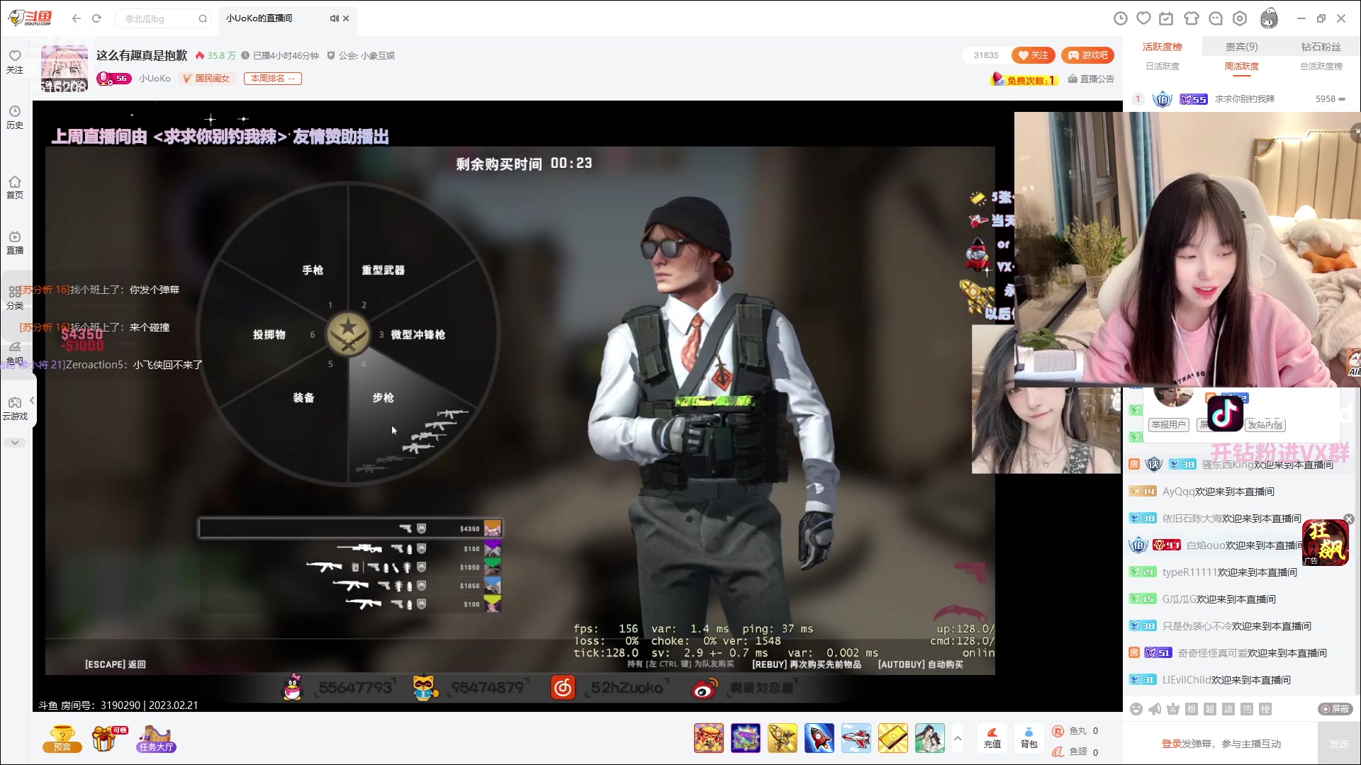1361x765 pixels.
Task: Open 国民闺女 streamer tag
Action: 206,79
